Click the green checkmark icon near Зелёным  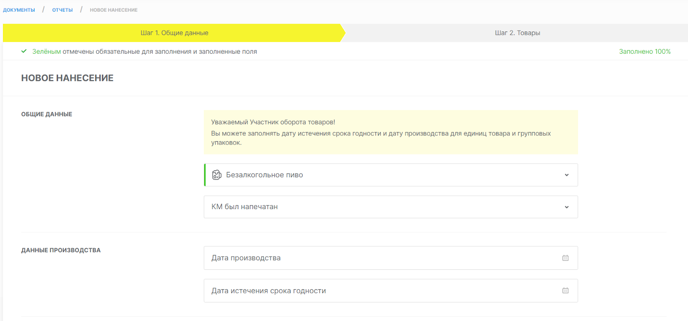[x=24, y=51]
